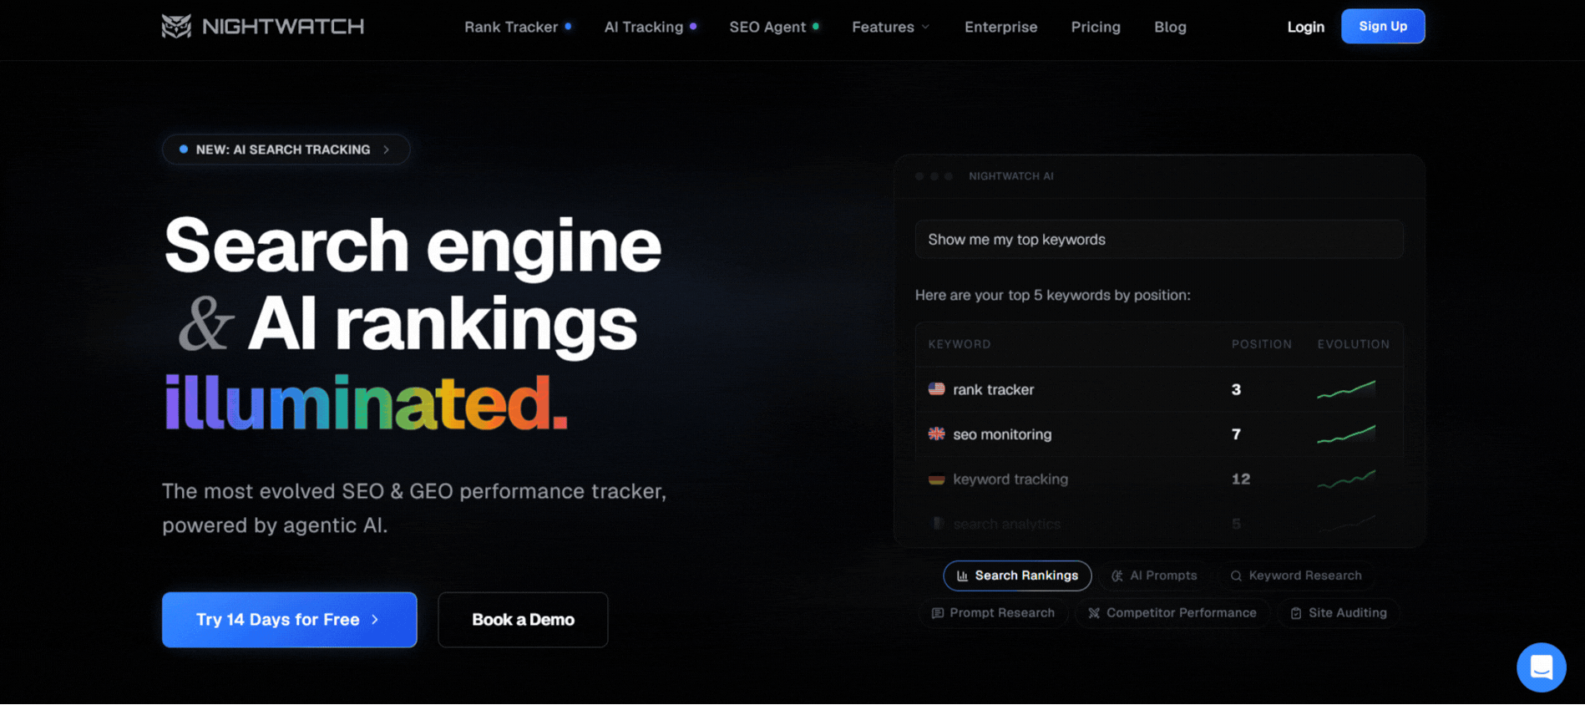Click the keyword tracking evolution sparkline

(1346, 479)
